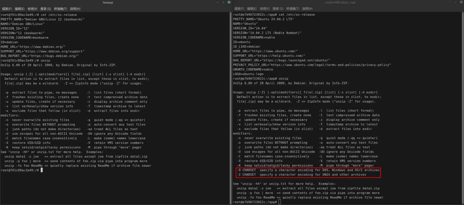Screen dimensions: 464x205
Task: Click '-I CHARSET' UNIX archives encoding line
Action: pos(302,175)
